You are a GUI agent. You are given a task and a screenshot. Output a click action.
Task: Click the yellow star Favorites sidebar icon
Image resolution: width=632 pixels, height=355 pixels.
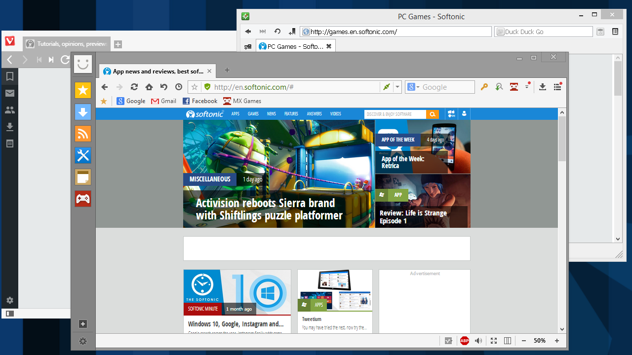point(83,90)
